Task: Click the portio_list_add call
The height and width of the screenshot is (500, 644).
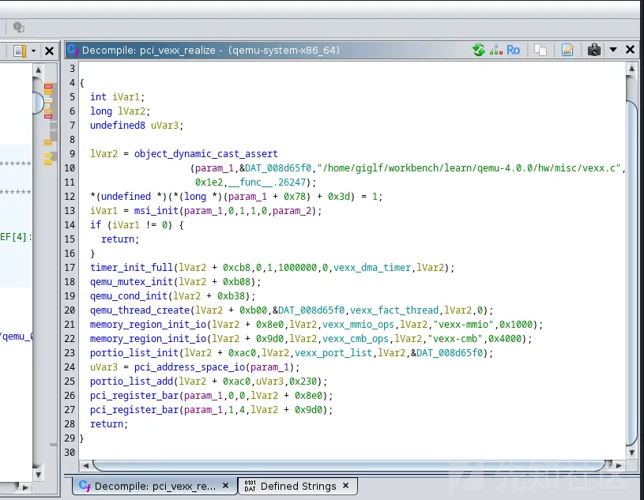Action: [131, 382]
